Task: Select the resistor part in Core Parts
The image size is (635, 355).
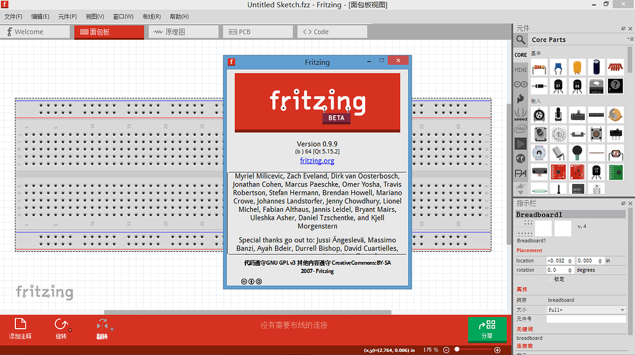Action: pyautogui.click(x=539, y=67)
